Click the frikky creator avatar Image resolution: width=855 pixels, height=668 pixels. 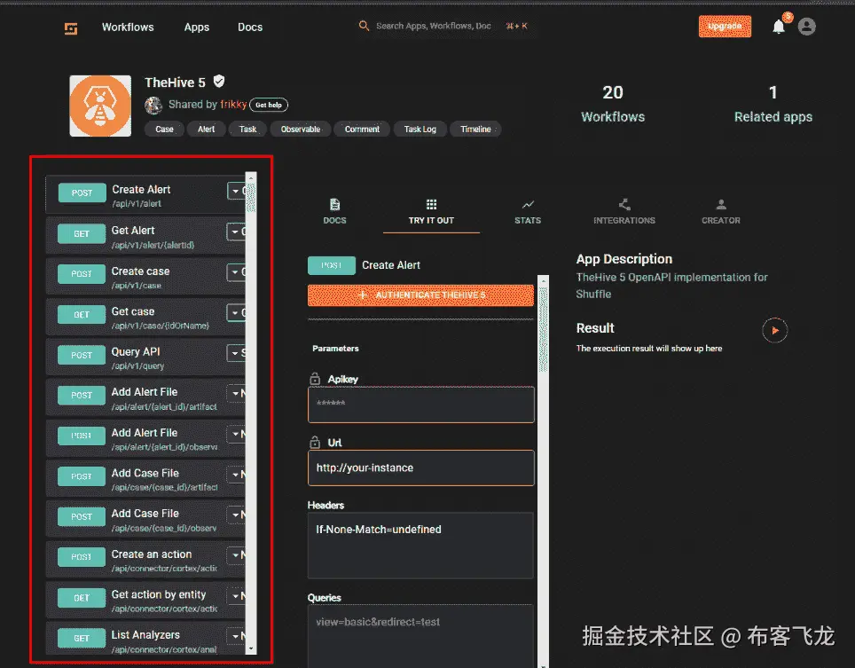coord(153,105)
